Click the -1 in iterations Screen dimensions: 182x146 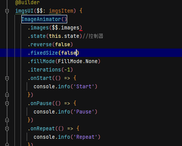(67, 70)
